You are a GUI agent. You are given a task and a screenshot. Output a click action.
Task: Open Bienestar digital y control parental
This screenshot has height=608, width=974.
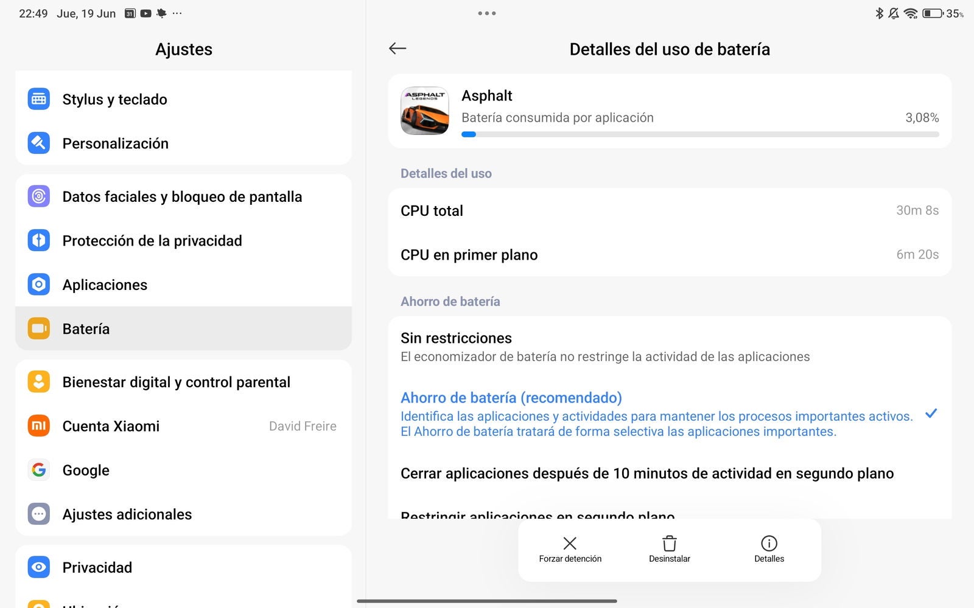183,382
